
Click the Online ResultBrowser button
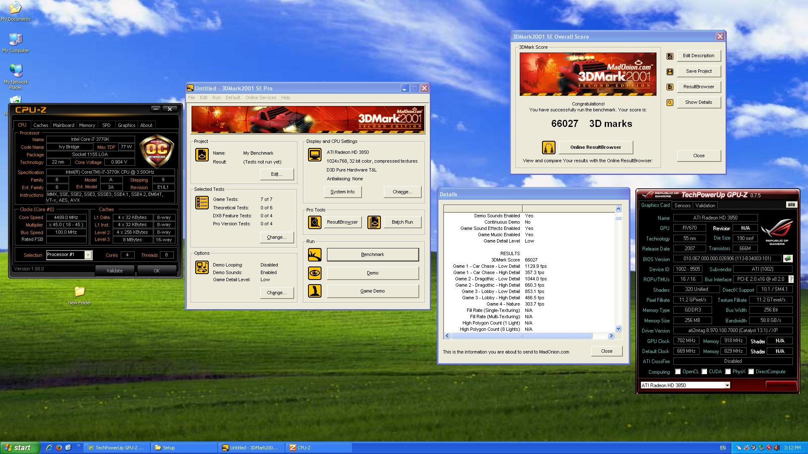coord(595,148)
